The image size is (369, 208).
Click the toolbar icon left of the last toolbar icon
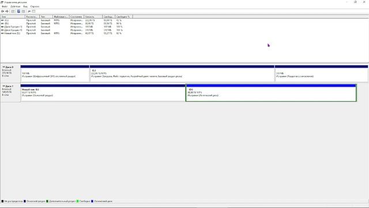29,12
